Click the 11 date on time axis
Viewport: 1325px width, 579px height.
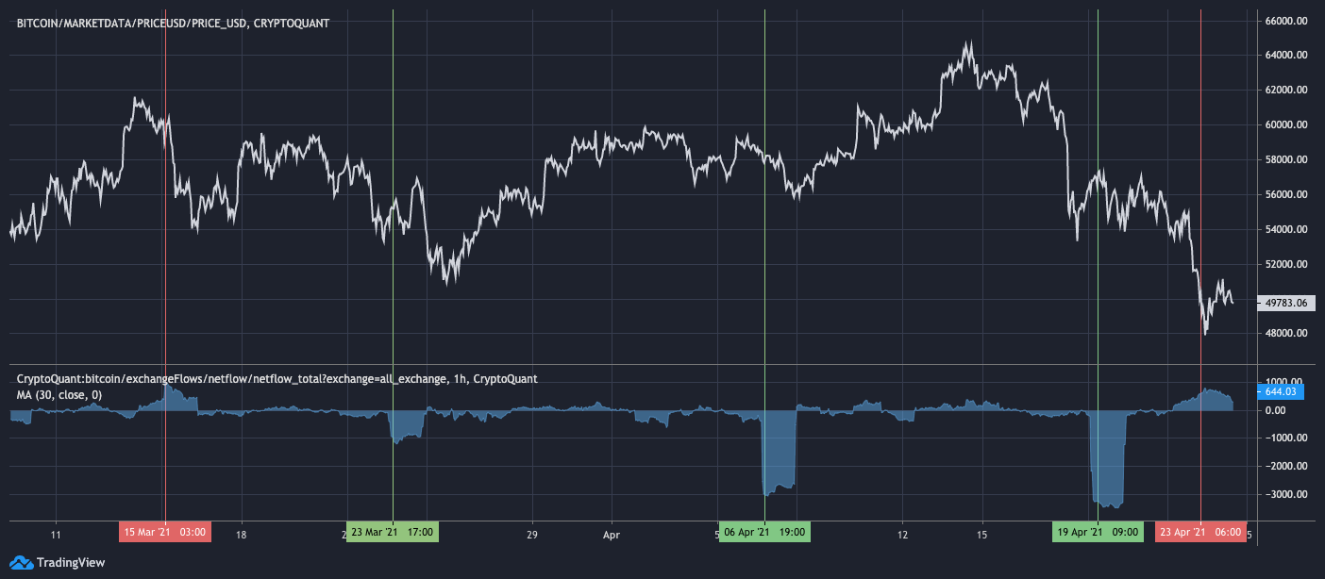click(x=56, y=533)
